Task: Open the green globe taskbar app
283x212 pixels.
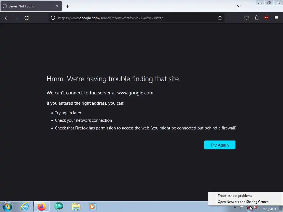Action: point(59,206)
